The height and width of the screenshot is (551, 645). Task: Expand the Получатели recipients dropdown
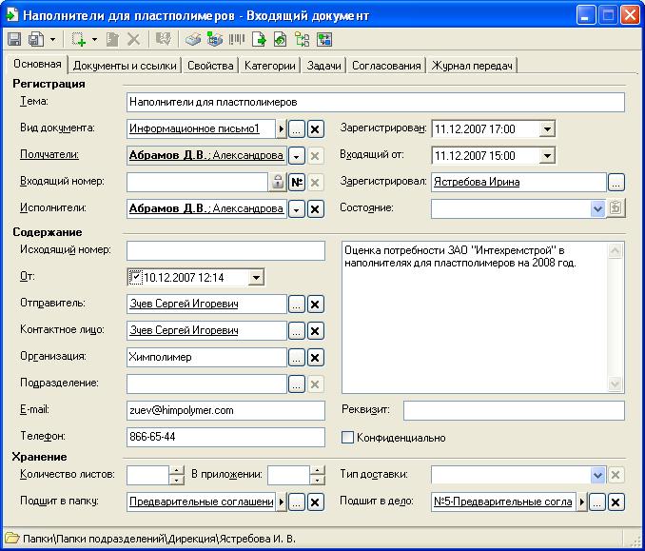[x=296, y=155]
